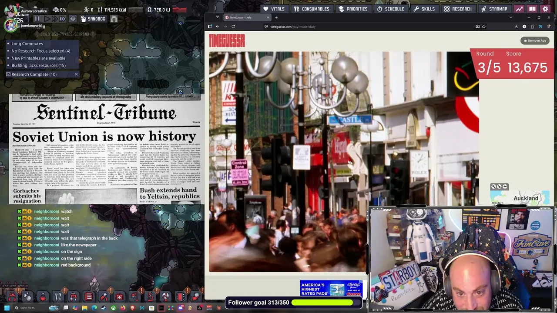Go back in the browser
The height and width of the screenshot is (313, 557).
pyautogui.click(x=218, y=27)
